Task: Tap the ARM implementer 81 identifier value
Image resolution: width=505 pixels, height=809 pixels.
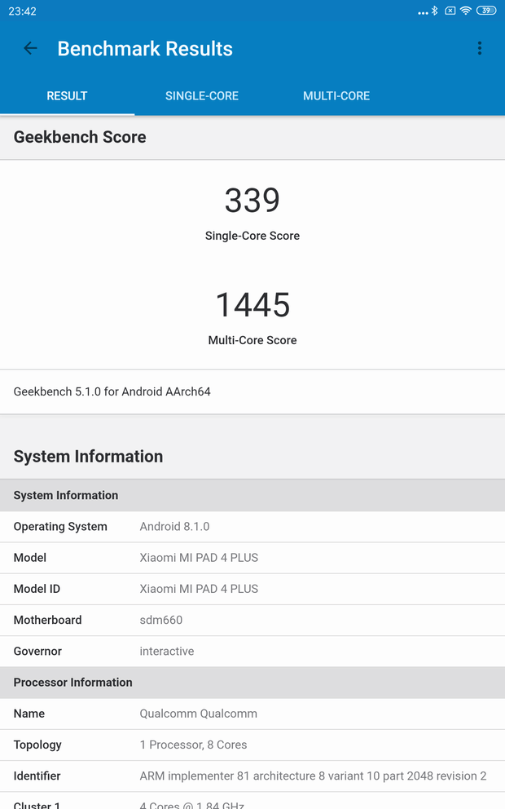Action: pos(313,776)
